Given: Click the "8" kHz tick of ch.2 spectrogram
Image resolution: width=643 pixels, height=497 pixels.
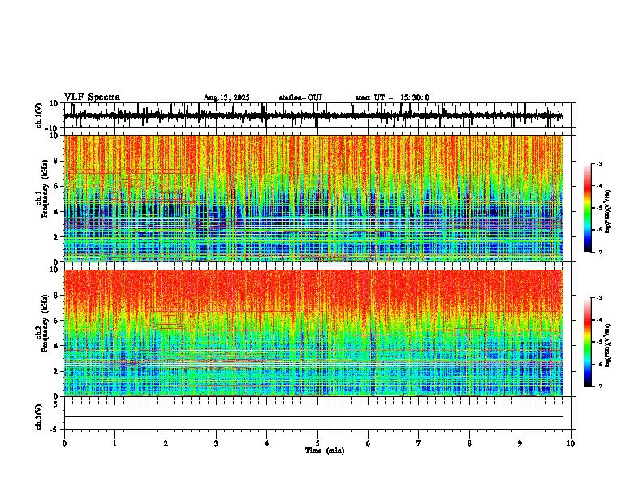Looking at the screenshot, I should 56,296.
